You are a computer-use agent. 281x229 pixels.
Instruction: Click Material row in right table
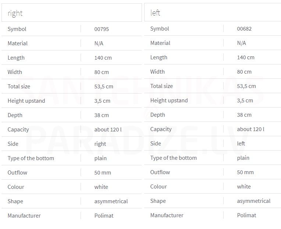pos(72,43)
